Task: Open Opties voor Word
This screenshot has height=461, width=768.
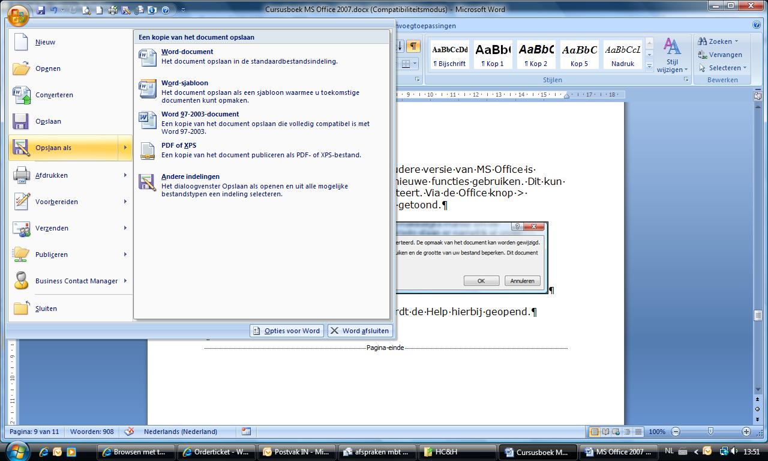Action: (x=287, y=331)
